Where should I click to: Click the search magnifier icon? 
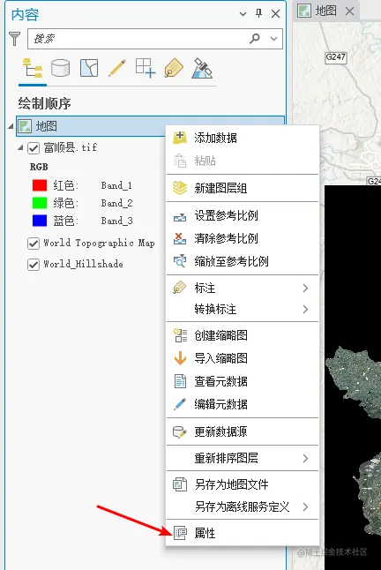click(x=255, y=38)
